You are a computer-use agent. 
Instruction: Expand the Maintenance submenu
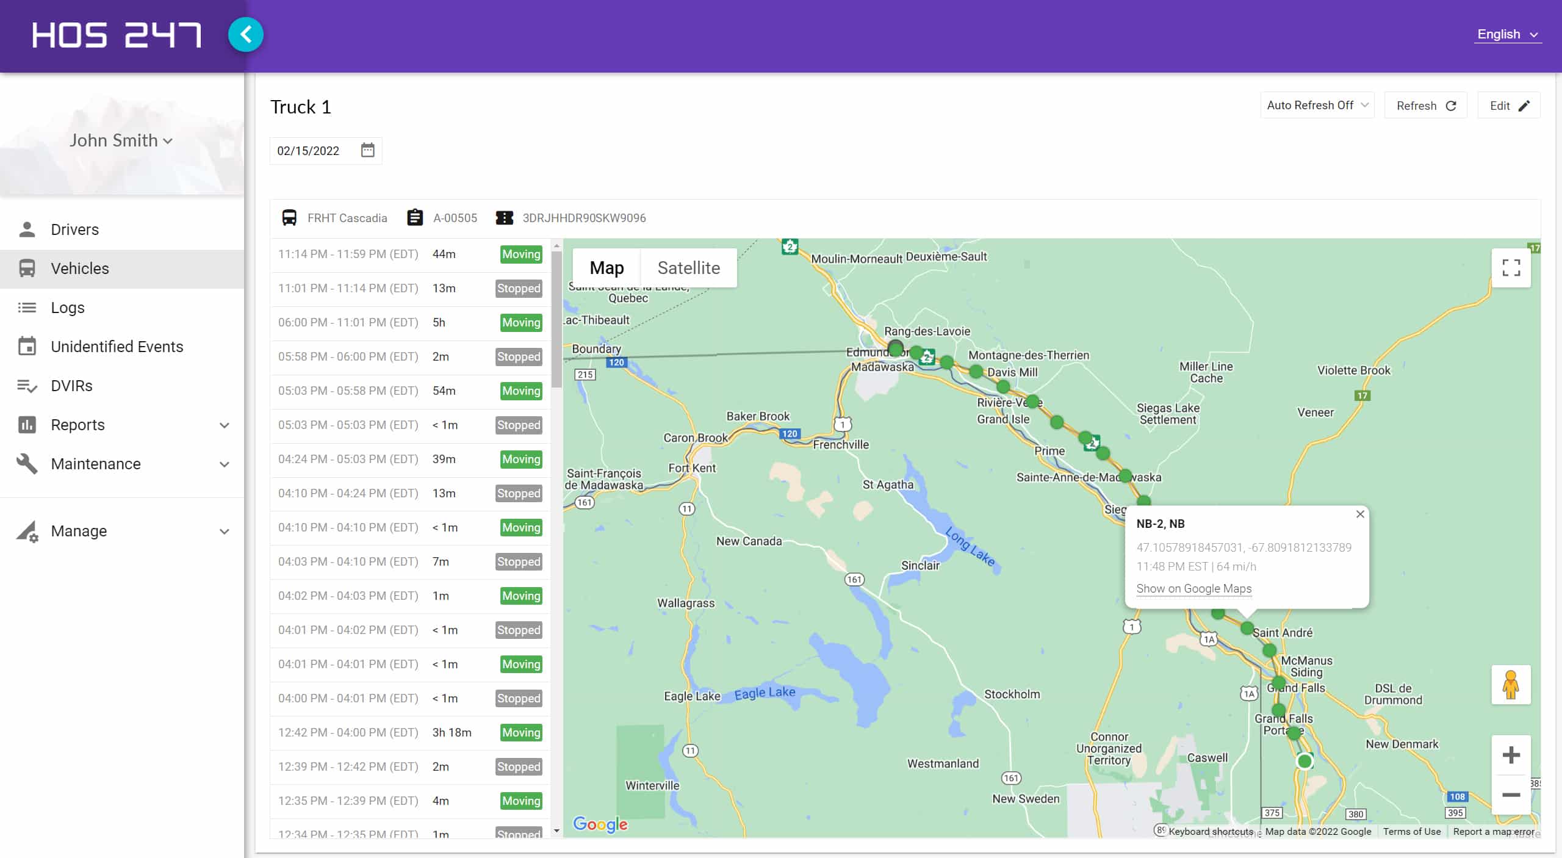[225, 464]
